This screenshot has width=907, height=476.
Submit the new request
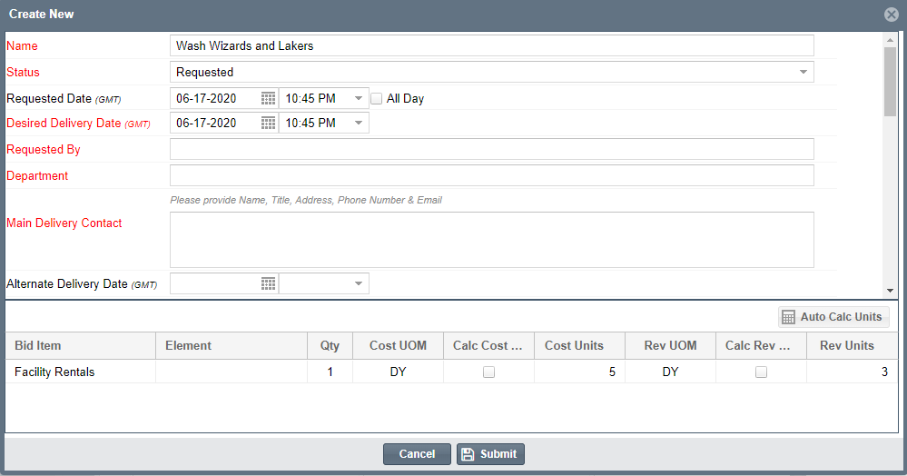pyautogui.click(x=490, y=454)
